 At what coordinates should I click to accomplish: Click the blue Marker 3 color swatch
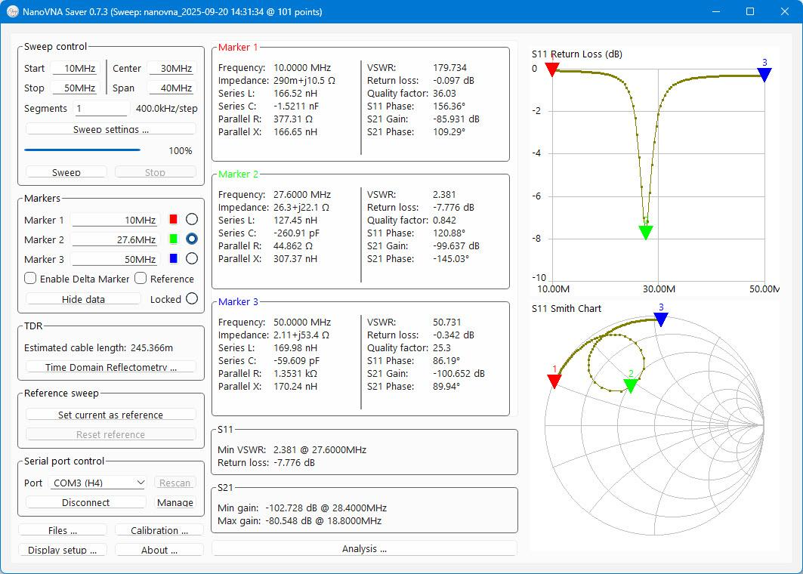tap(173, 258)
